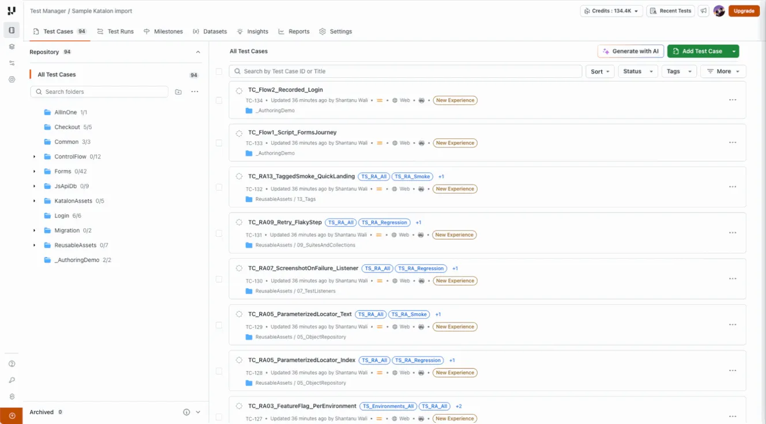
Task: Select checkbox for TC_RA13_TaggedSmoke_QuickLanding
Action: click(x=219, y=187)
